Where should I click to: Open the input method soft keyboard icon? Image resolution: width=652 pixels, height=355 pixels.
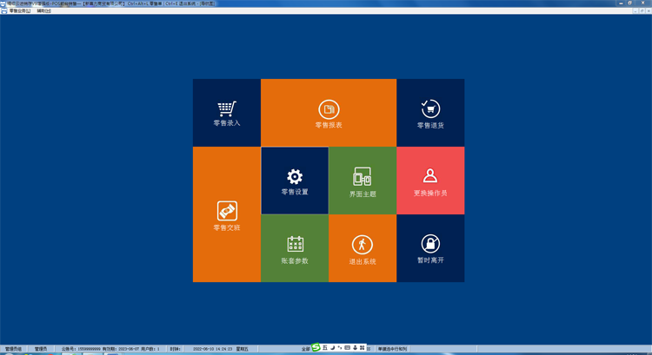(x=348, y=348)
